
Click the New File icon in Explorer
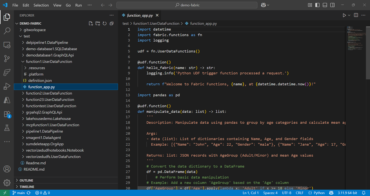pos(91,24)
